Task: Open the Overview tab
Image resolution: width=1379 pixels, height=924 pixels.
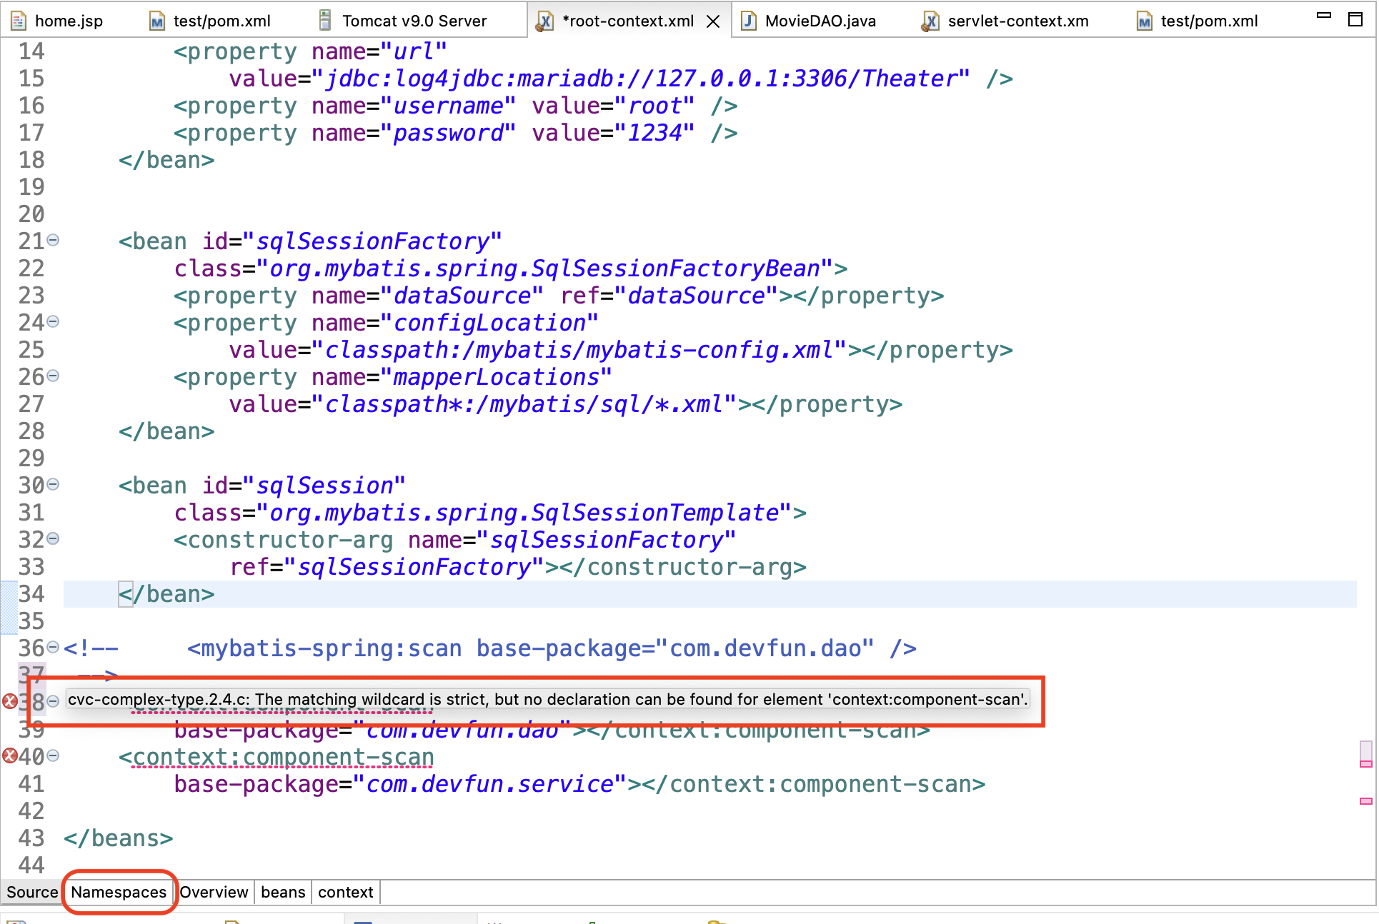Action: 214,892
